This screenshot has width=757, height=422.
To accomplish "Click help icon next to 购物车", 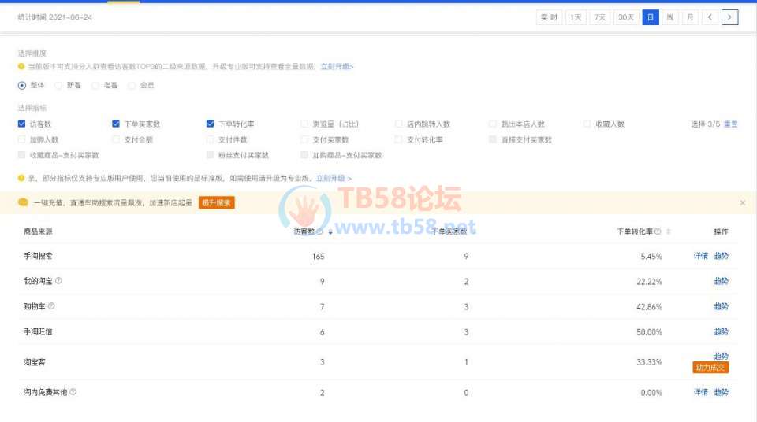I will pyautogui.click(x=51, y=306).
